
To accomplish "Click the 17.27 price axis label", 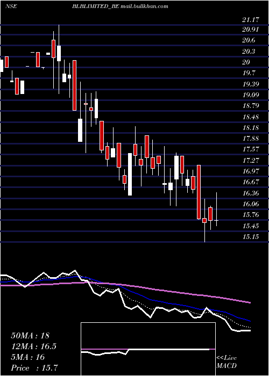I will pyautogui.click(x=252, y=160).
